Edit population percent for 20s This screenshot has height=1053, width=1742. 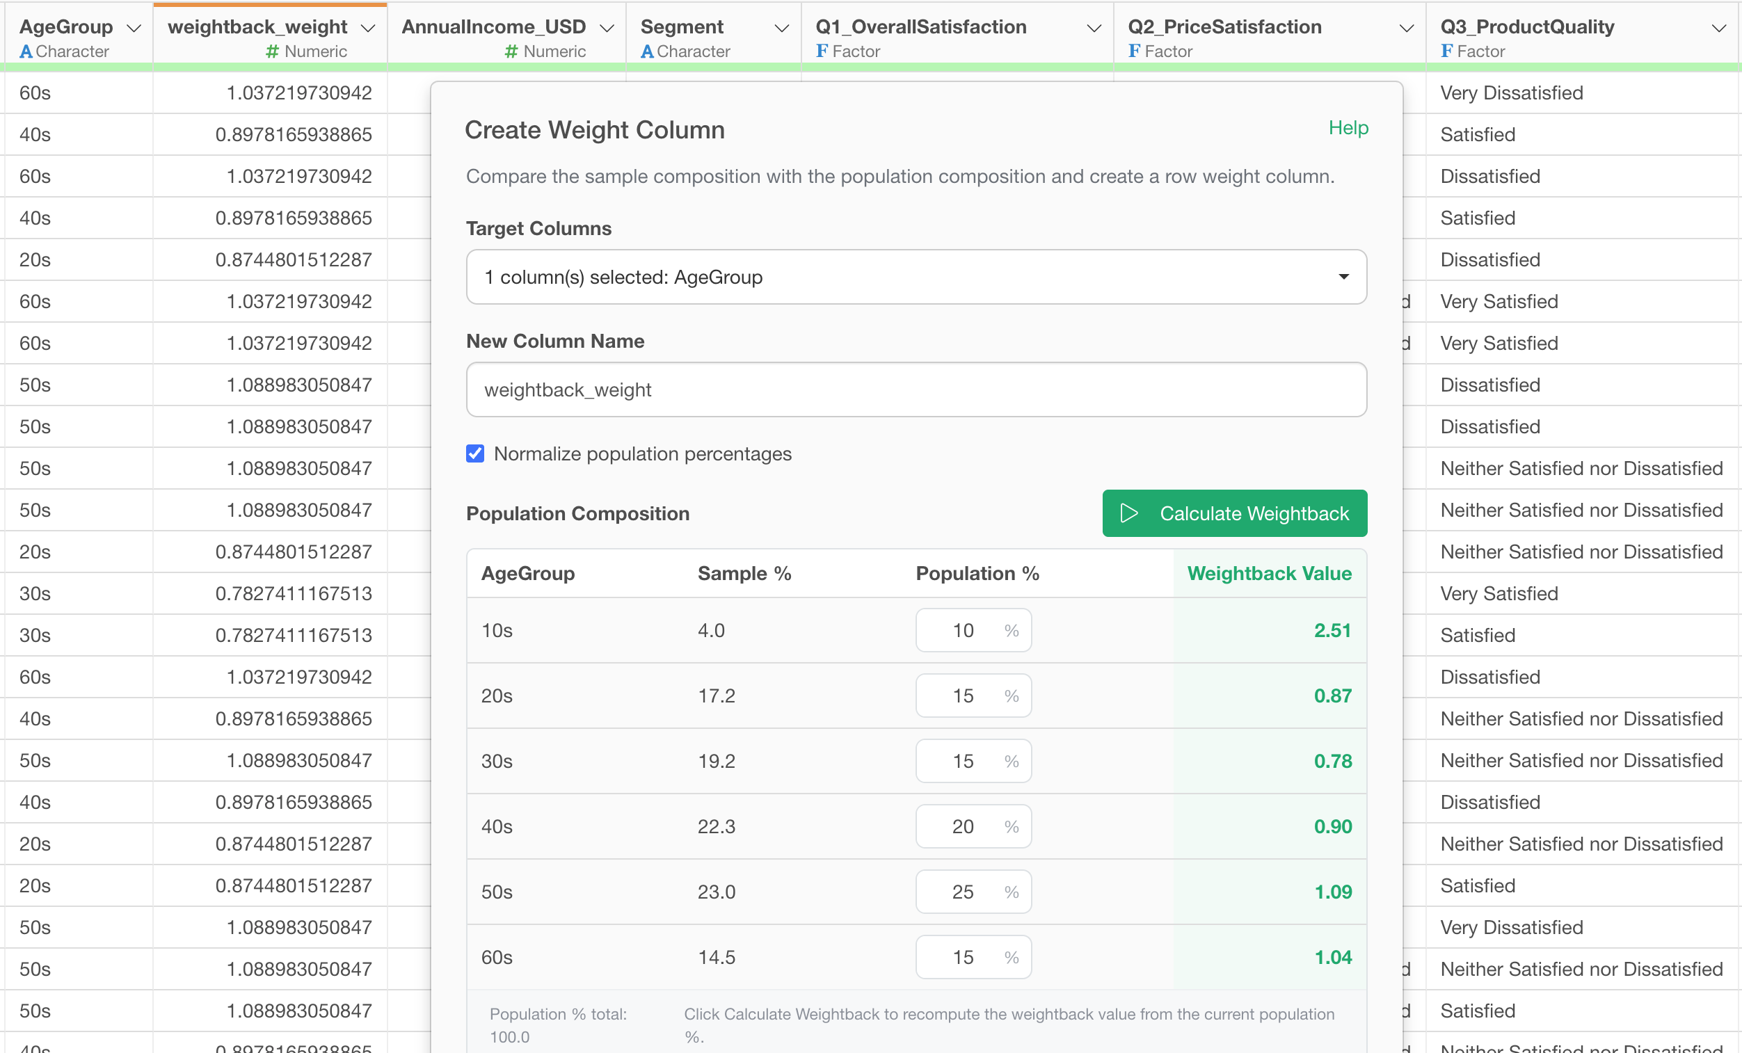pos(973,696)
